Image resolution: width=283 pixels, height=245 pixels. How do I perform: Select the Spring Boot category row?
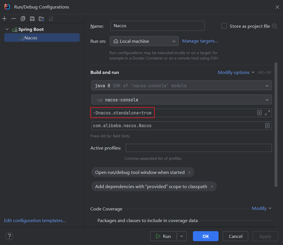pos(42,29)
